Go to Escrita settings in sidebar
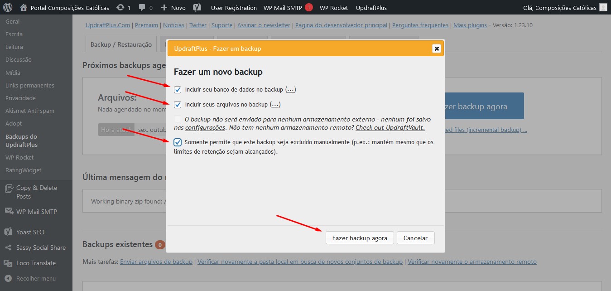Image resolution: width=611 pixels, height=291 pixels. [x=14, y=34]
